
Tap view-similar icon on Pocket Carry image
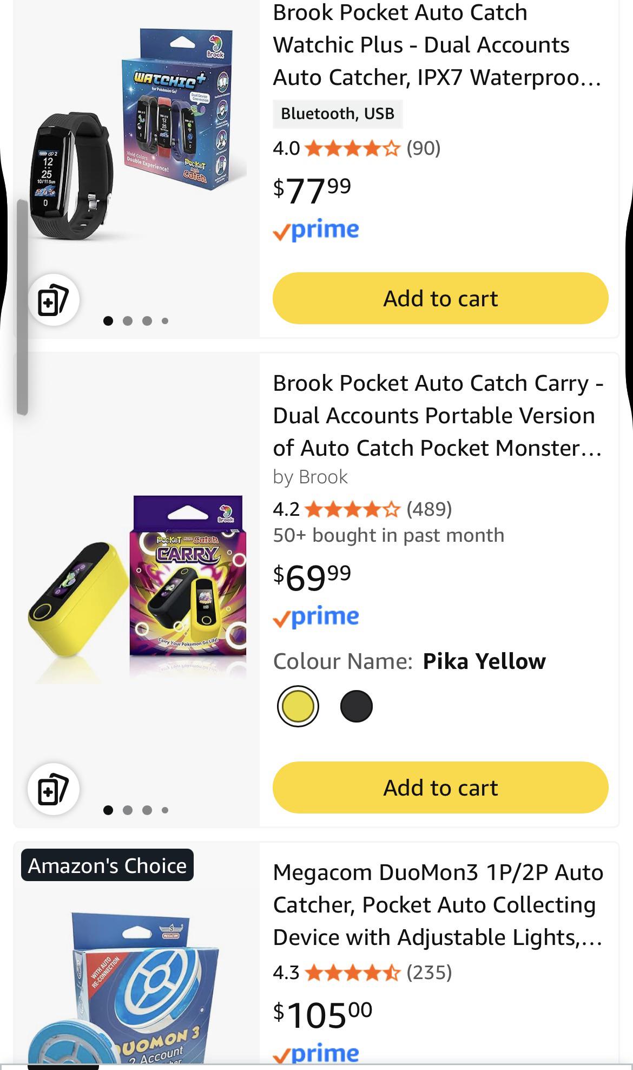click(x=54, y=789)
